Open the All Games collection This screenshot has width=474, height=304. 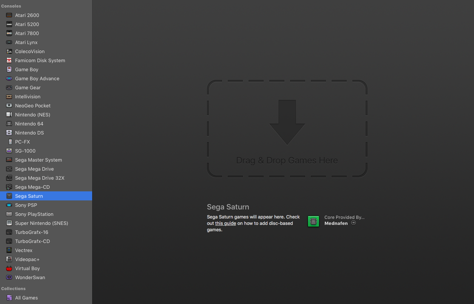[46, 298]
